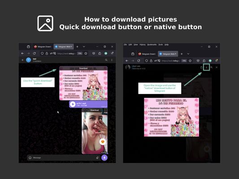
Task: Switch to Telegram Downloader tab in right window
Action: coord(147,54)
